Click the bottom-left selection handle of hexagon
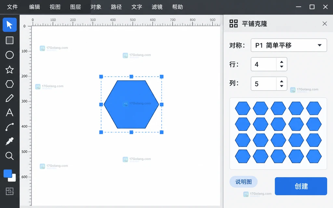This screenshot has width=333, height=208. [x=101, y=132]
